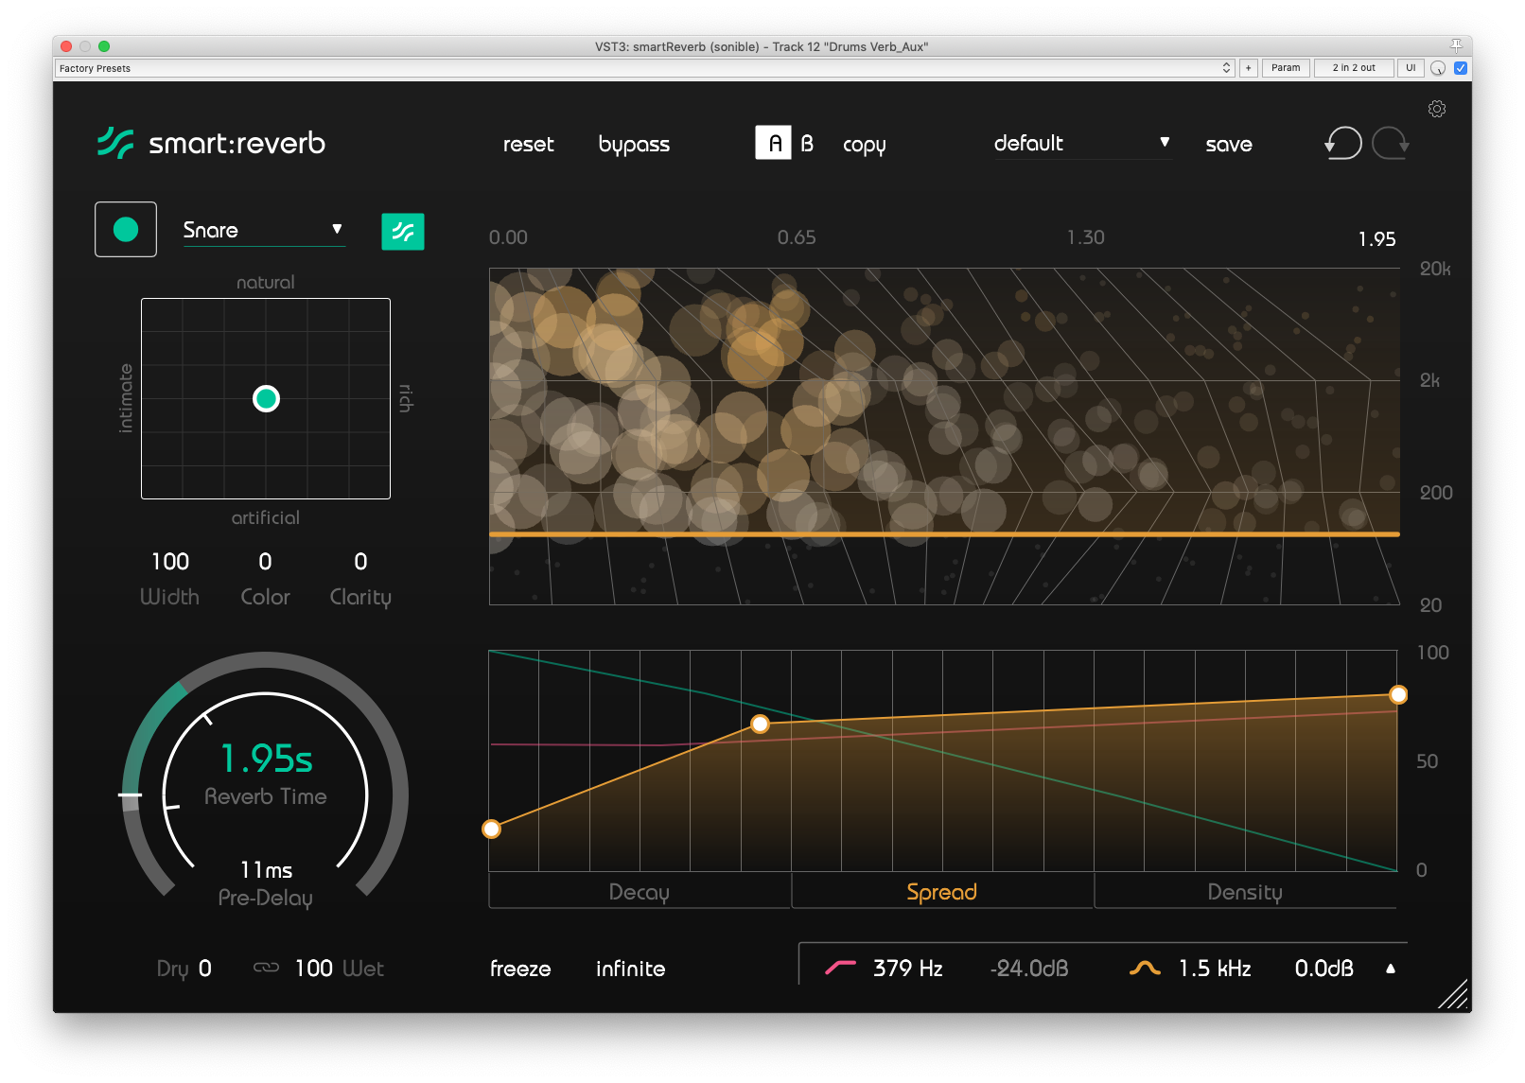Click the 379 Hz filter frequency
The width and height of the screenshot is (1525, 1083).
(908, 969)
